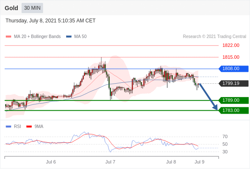Click the 9MA legend label

(39, 127)
